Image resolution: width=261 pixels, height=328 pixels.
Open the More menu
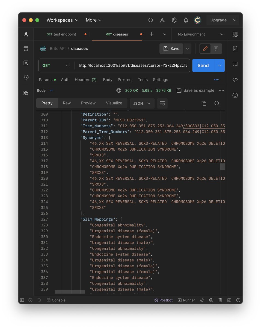tap(94, 20)
